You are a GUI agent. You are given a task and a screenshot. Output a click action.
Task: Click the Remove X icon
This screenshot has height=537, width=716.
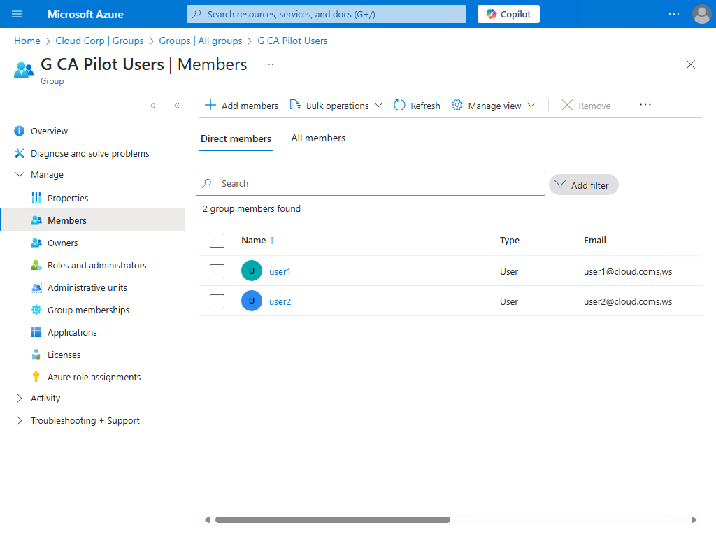[x=566, y=105]
